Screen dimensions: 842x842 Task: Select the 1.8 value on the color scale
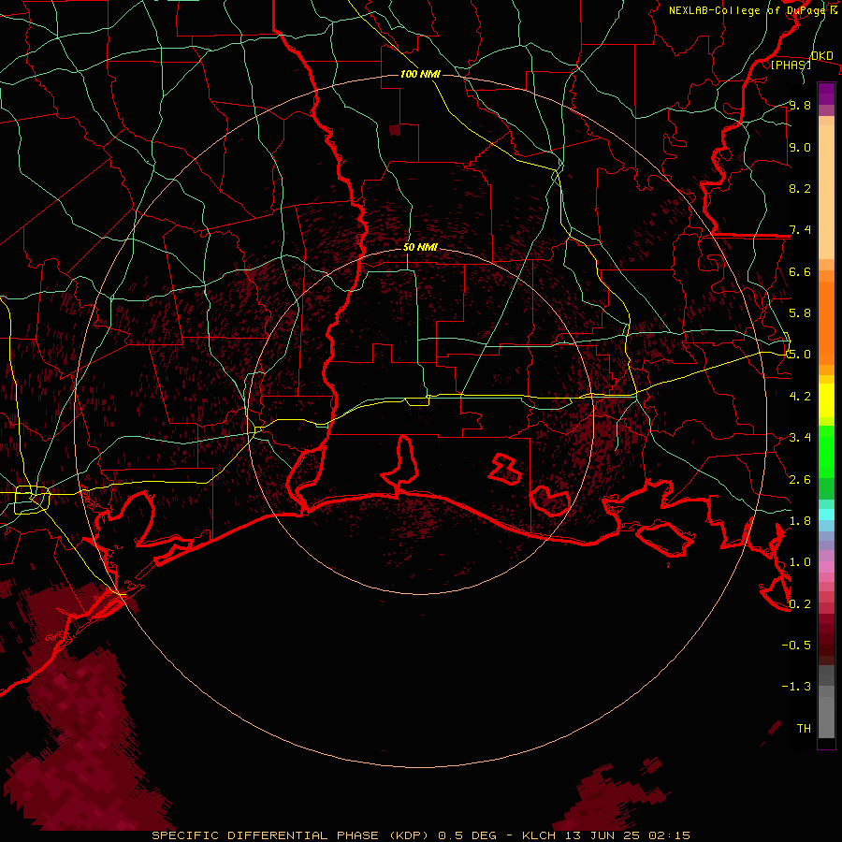point(800,521)
